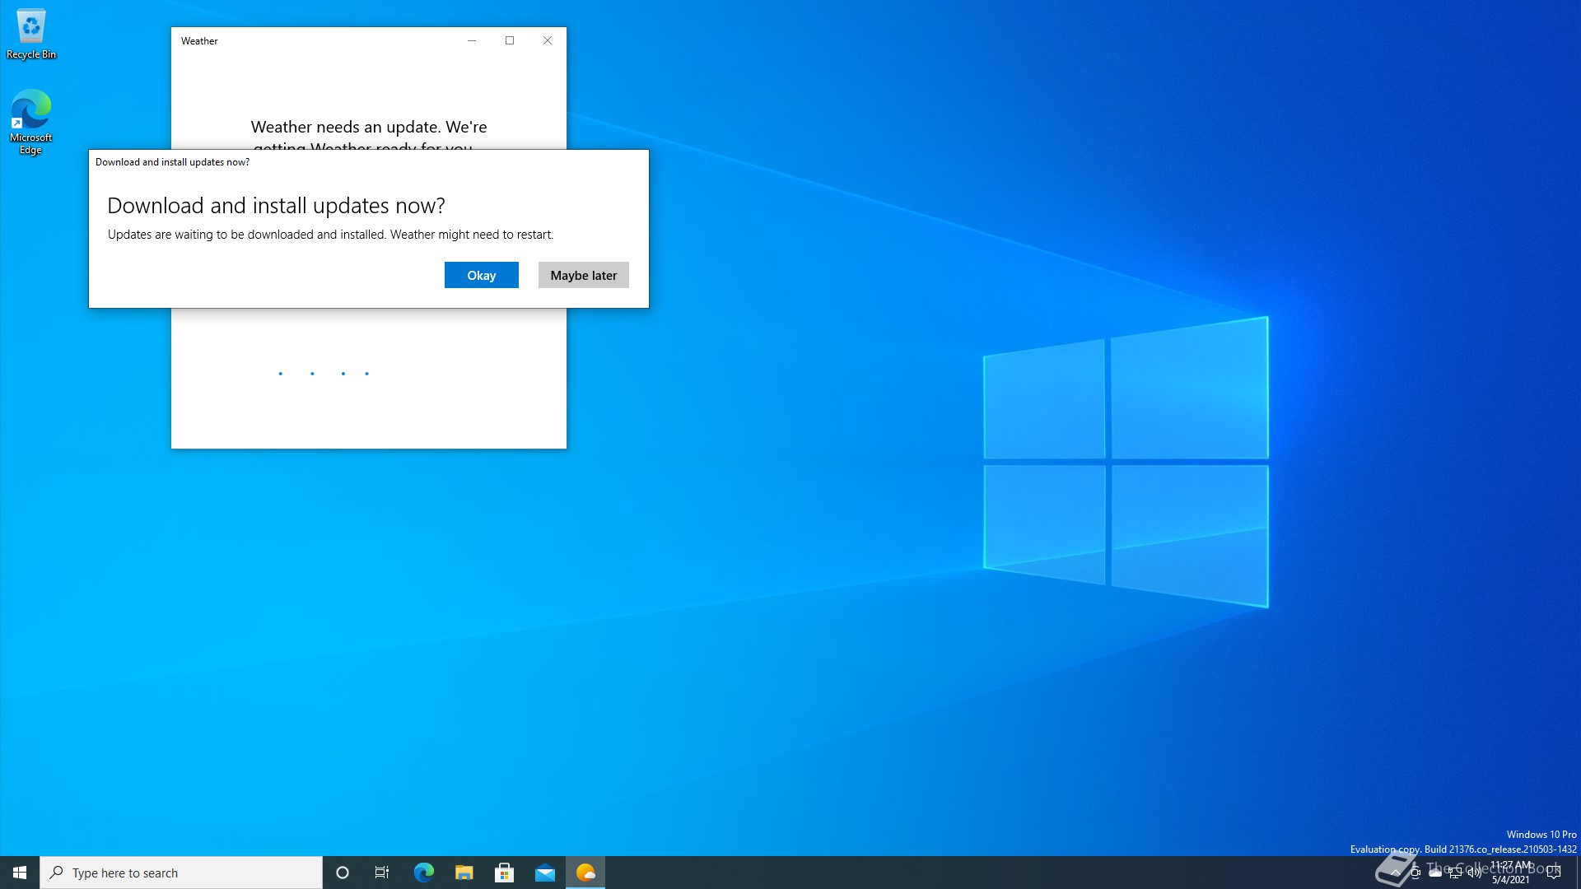Open File Explorer from the taskbar

tap(464, 873)
